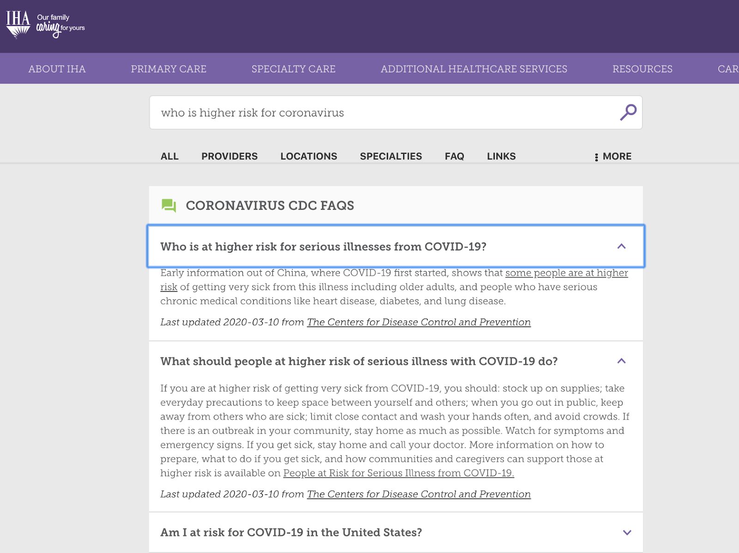This screenshot has height=553, width=739.
Task: Click the green chat bubbles FAQ icon
Action: pos(169,206)
